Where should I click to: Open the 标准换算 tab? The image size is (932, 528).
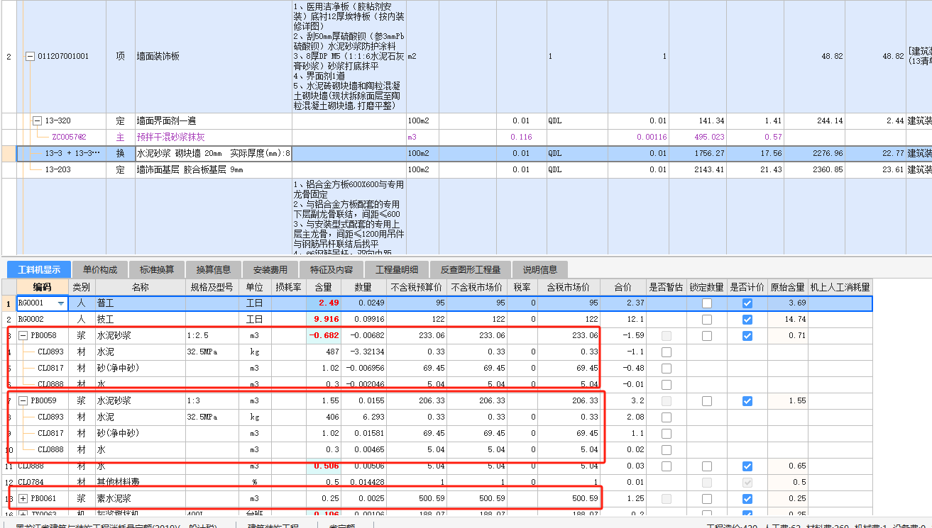(x=156, y=269)
